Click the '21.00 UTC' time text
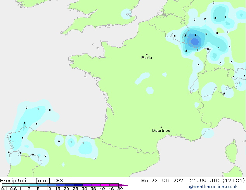Viewport: 246px width, 190px height. 204,181
